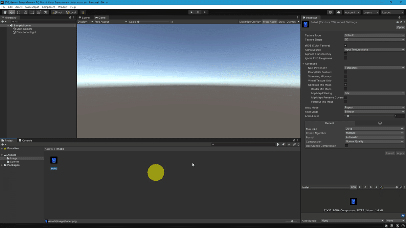The width and height of the screenshot is (406, 228).
Task: Click the Project search field
Action: click(243, 144)
